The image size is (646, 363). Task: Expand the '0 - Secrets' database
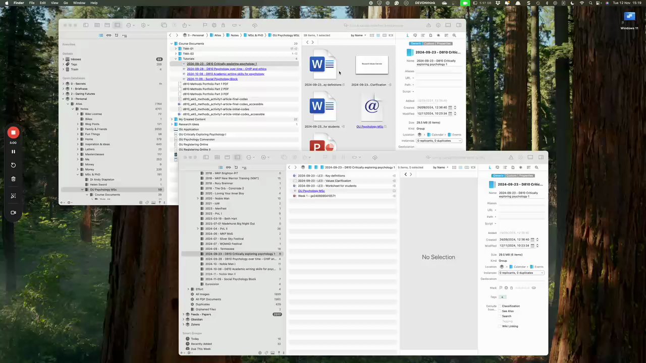pos(63,84)
